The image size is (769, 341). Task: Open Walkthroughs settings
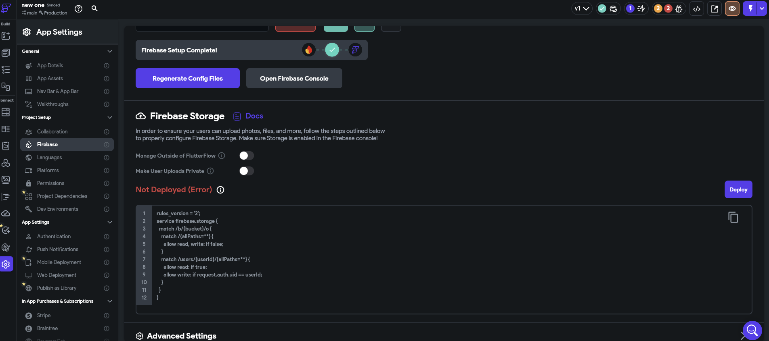pos(67,104)
